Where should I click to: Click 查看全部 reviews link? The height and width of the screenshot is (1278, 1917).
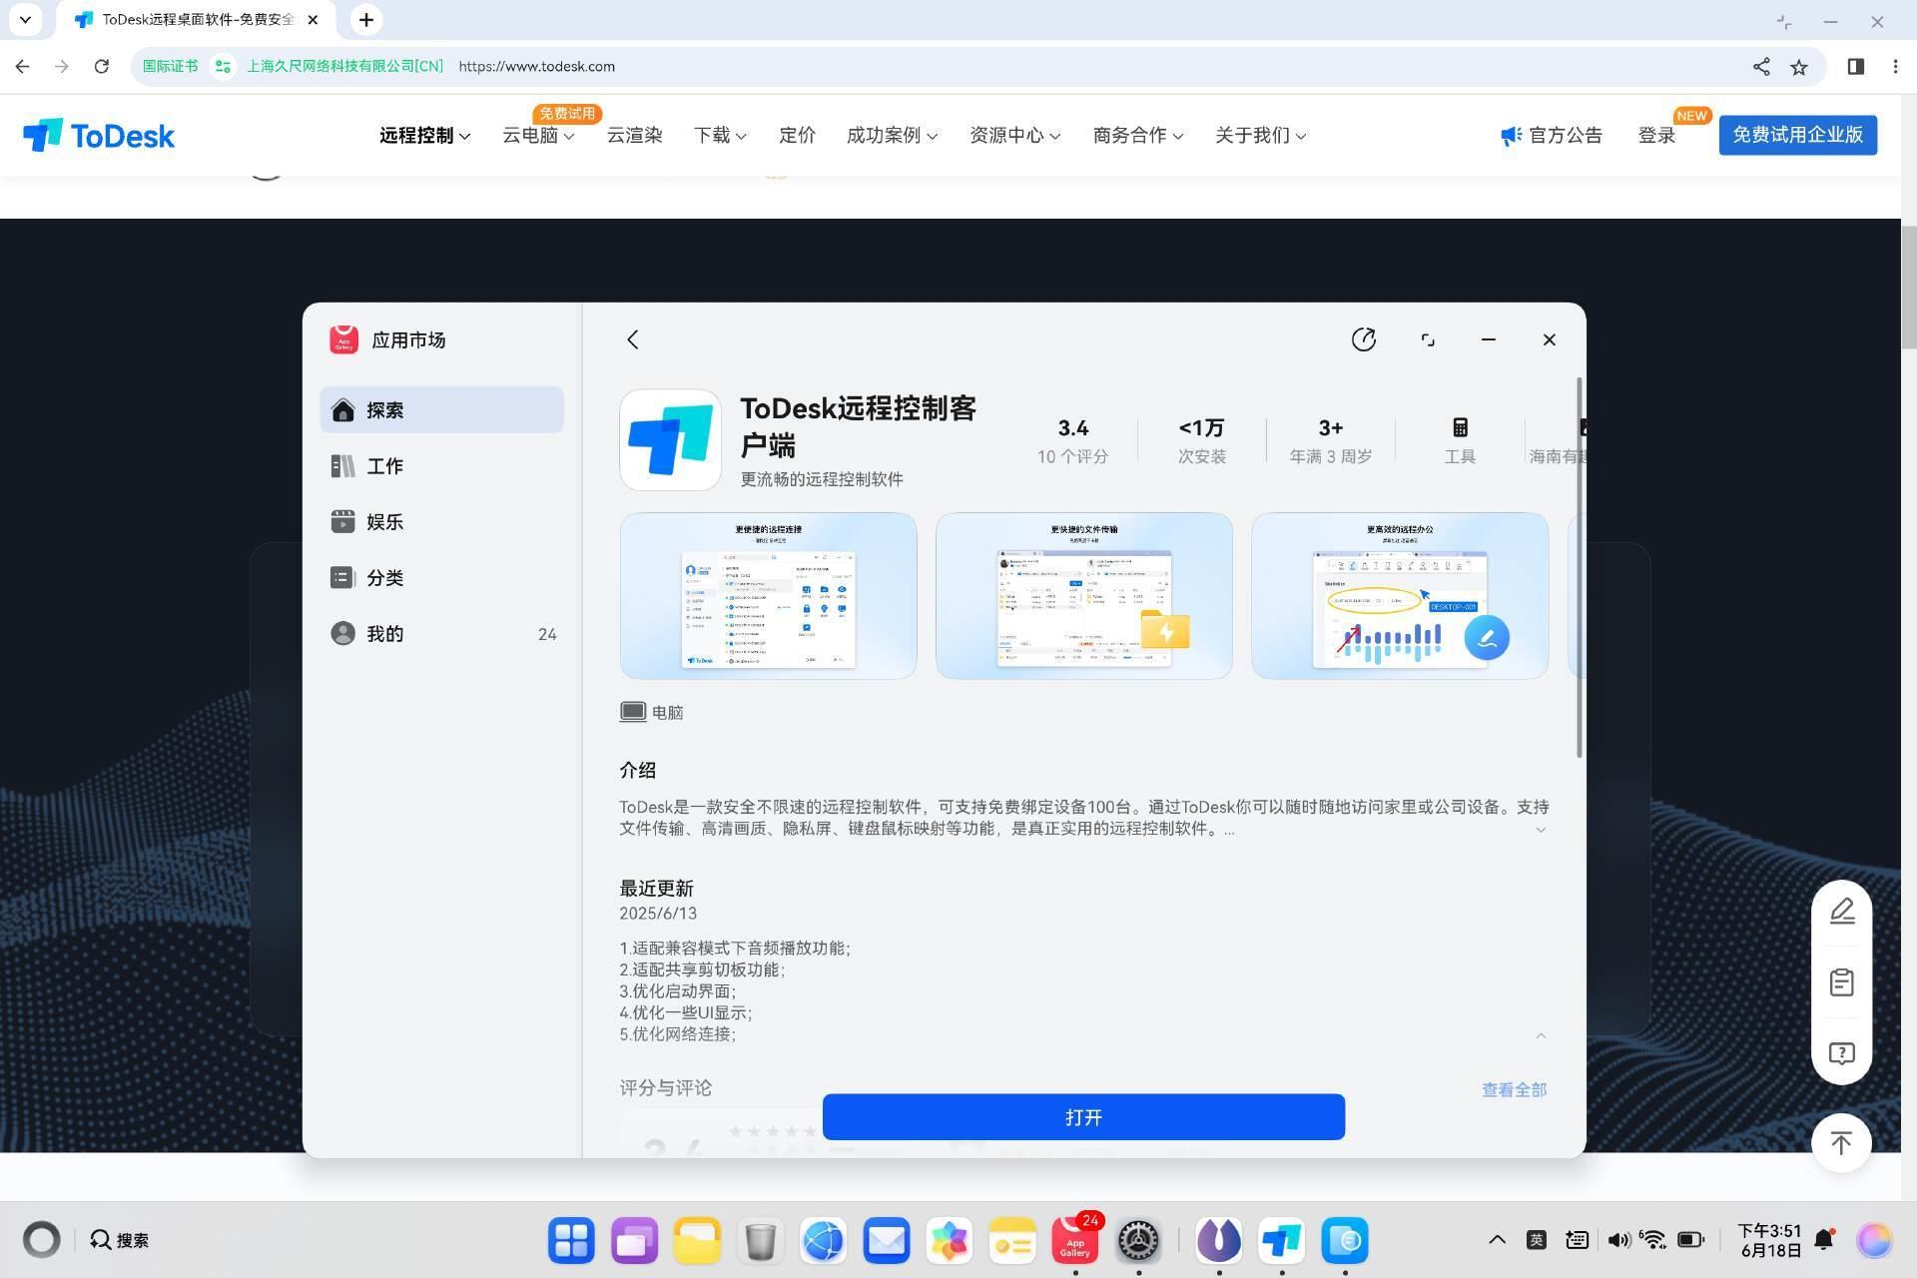[1514, 1089]
